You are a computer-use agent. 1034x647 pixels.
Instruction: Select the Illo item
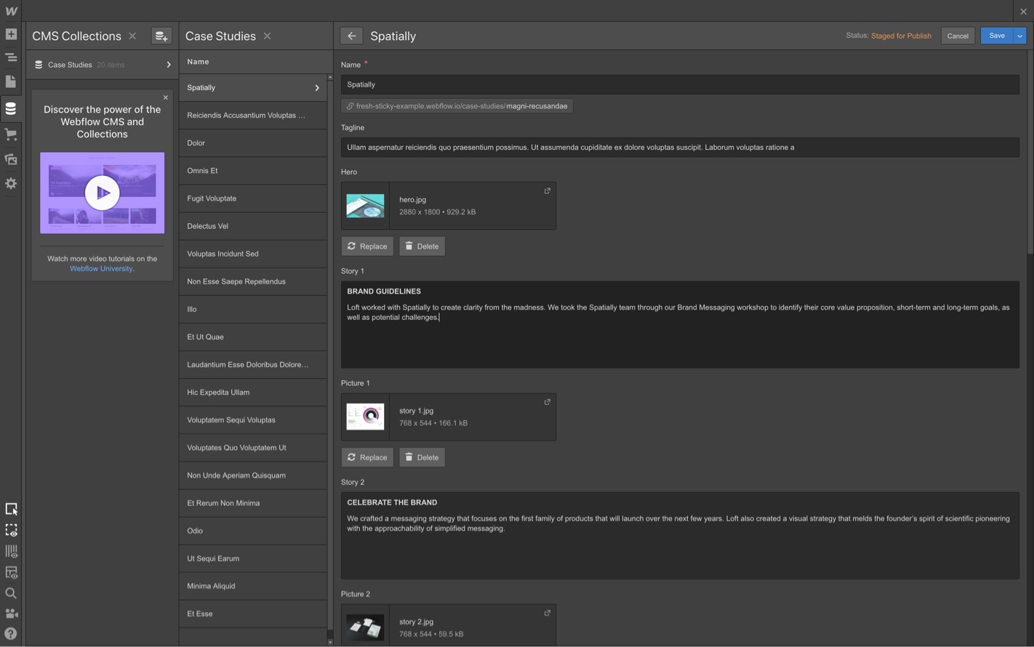pos(253,309)
